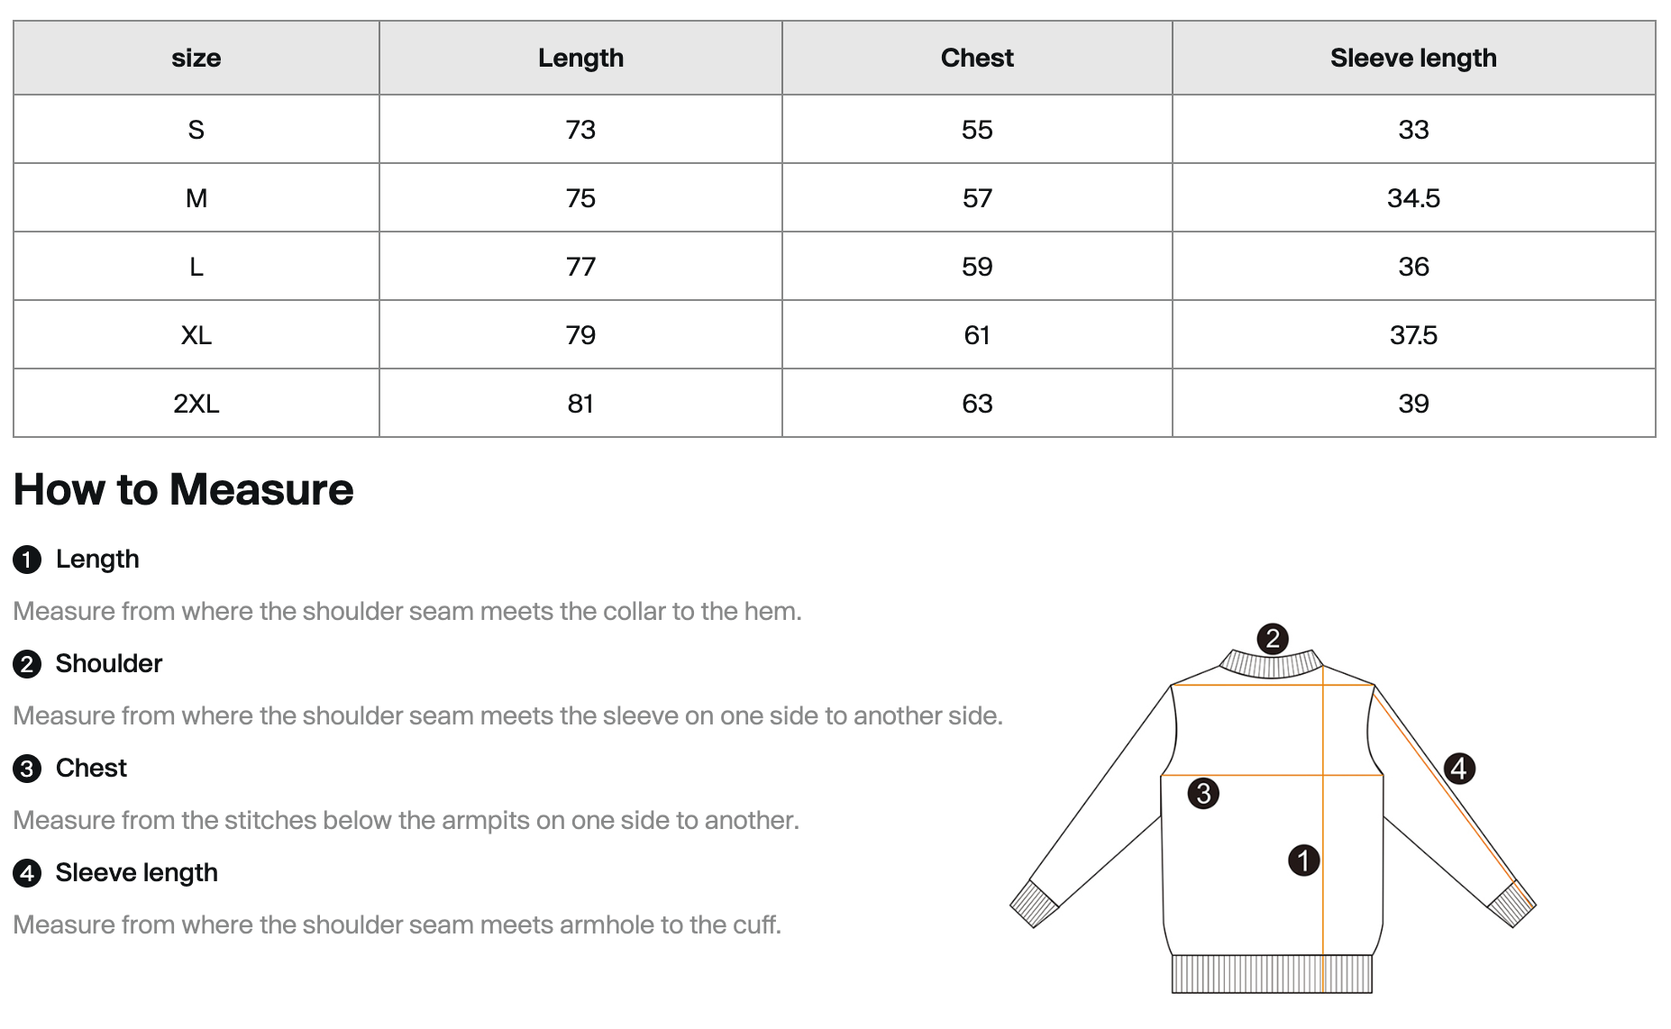Click the 34.5 sleeve length cell
The width and height of the screenshot is (1671, 1029).
(1412, 198)
